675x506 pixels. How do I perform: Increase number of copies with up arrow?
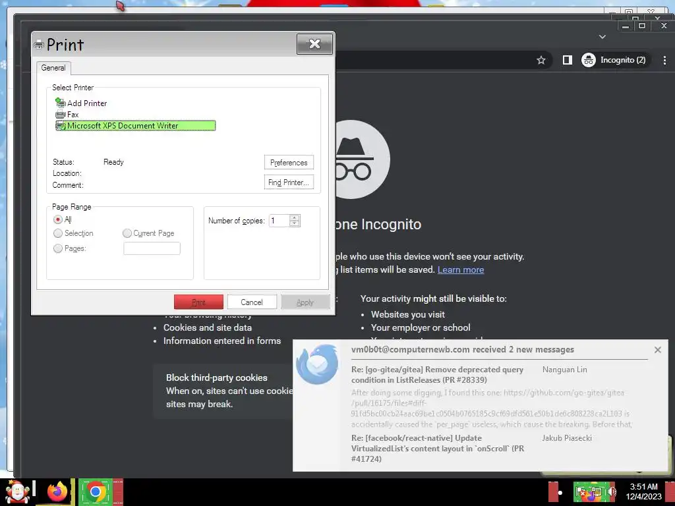(x=295, y=217)
